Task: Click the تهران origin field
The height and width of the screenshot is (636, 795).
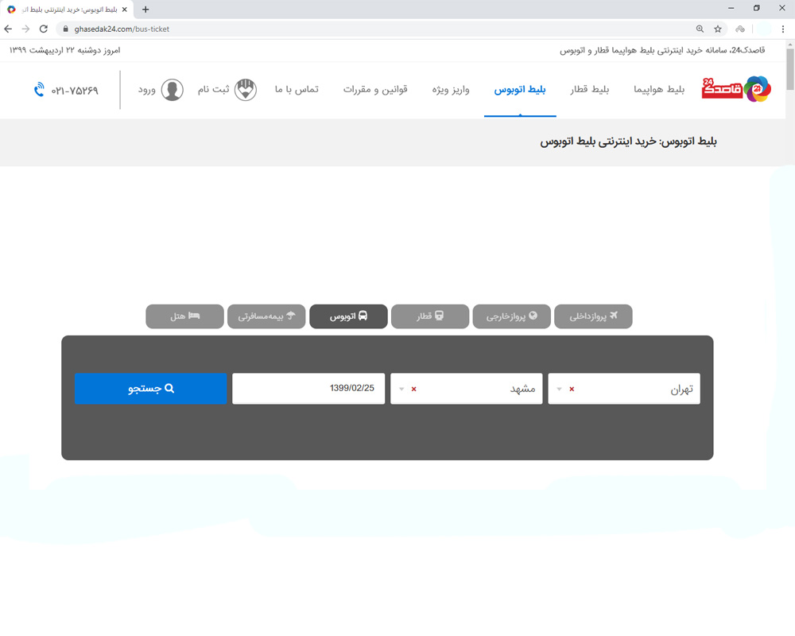Action: pyautogui.click(x=624, y=389)
